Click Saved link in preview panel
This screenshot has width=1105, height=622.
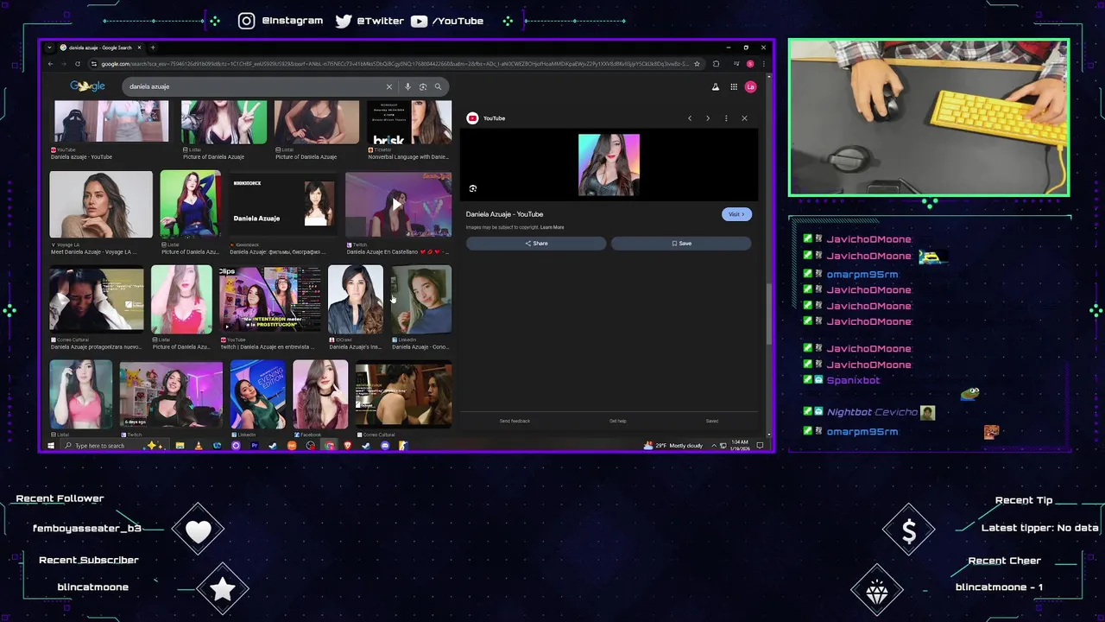[712, 421]
